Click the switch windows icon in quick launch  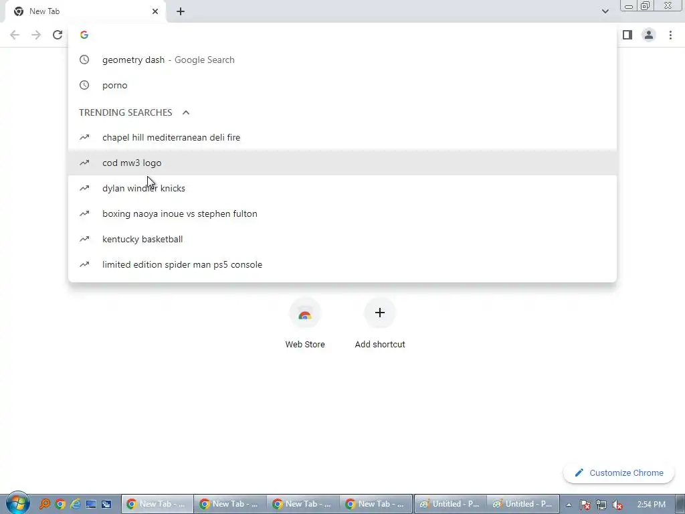pos(106,504)
